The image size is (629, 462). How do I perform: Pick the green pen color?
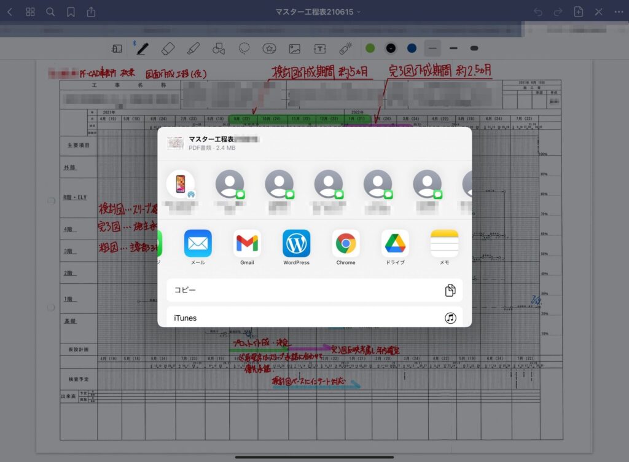(x=370, y=48)
